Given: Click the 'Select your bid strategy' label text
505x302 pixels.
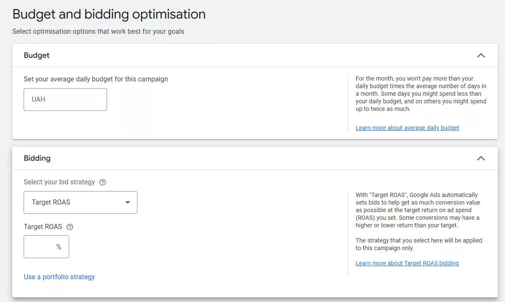Looking at the screenshot, I should pos(59,182).
